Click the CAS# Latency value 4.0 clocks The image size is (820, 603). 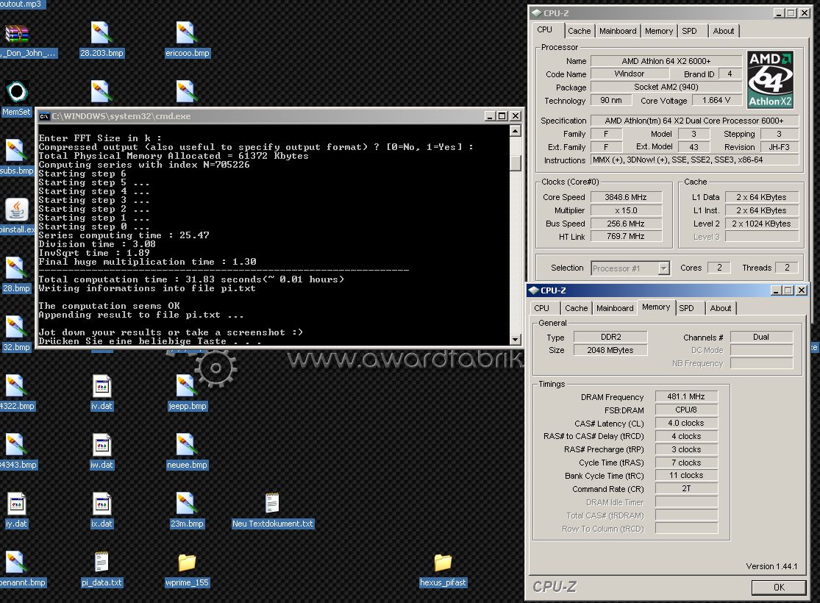click(x=686, y=423)
